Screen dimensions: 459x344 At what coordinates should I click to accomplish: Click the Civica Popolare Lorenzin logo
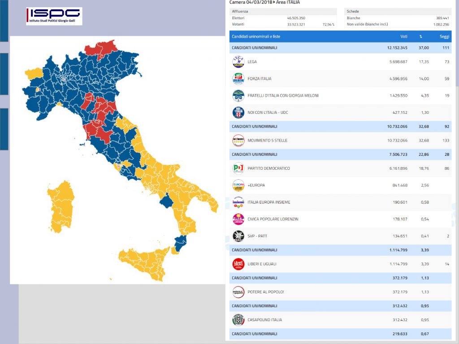(238, 219)
